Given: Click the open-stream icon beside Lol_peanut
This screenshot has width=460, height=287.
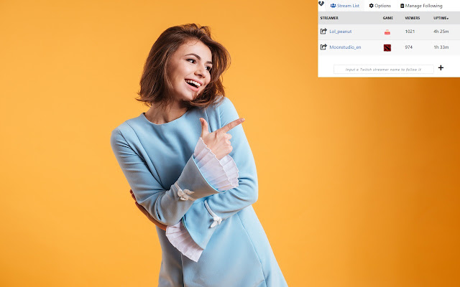Looking at the screenshot, I should point(323,31).
